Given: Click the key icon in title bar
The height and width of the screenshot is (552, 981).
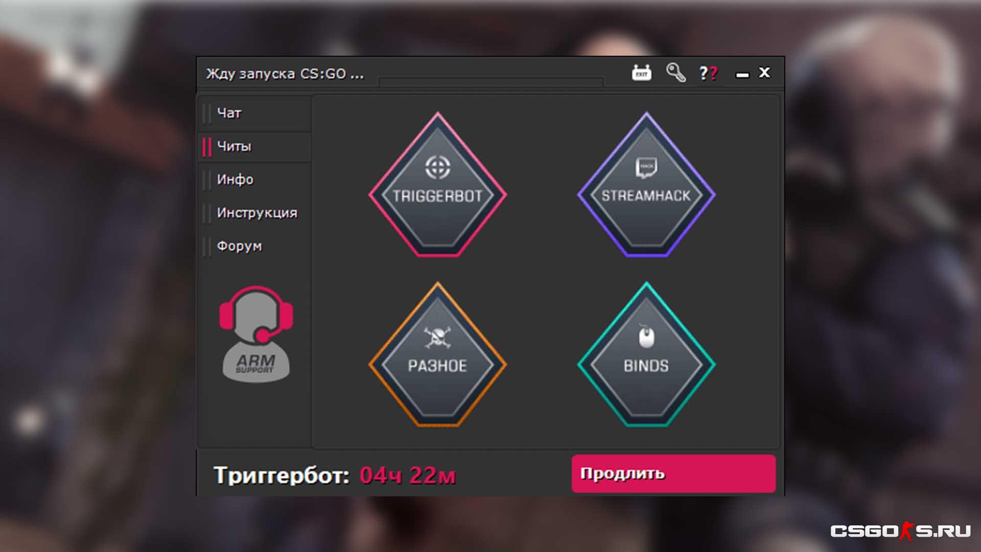Looking at the screenshot, I should (x=675, y=73).
